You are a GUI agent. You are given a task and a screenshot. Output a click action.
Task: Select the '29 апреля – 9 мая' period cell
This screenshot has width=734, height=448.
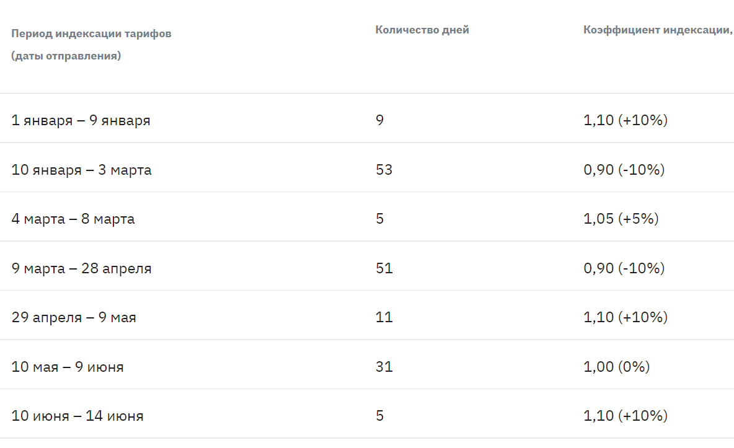click(74, 318)
